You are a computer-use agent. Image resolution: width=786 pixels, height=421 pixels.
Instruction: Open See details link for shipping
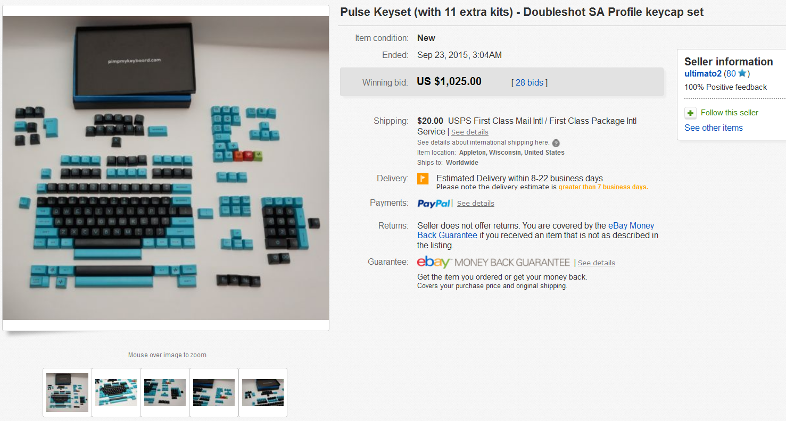[x=470, y=132]
